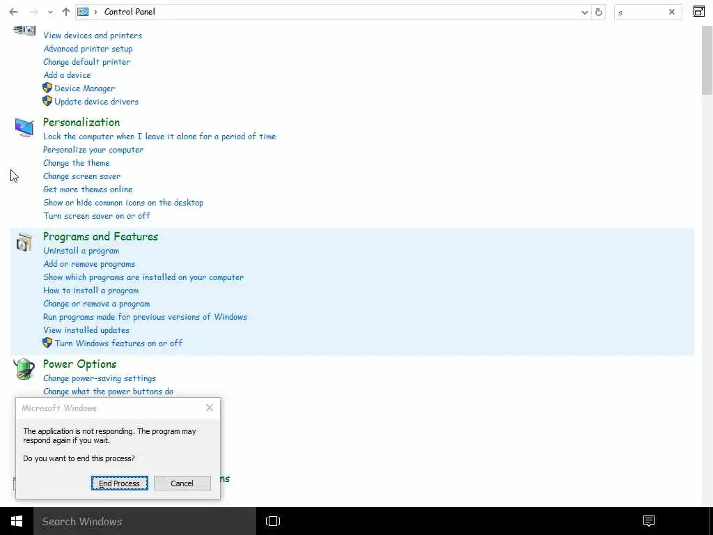Open How to install a program
Viewport: 713px width, 535px height.
(x=91, y=290)
